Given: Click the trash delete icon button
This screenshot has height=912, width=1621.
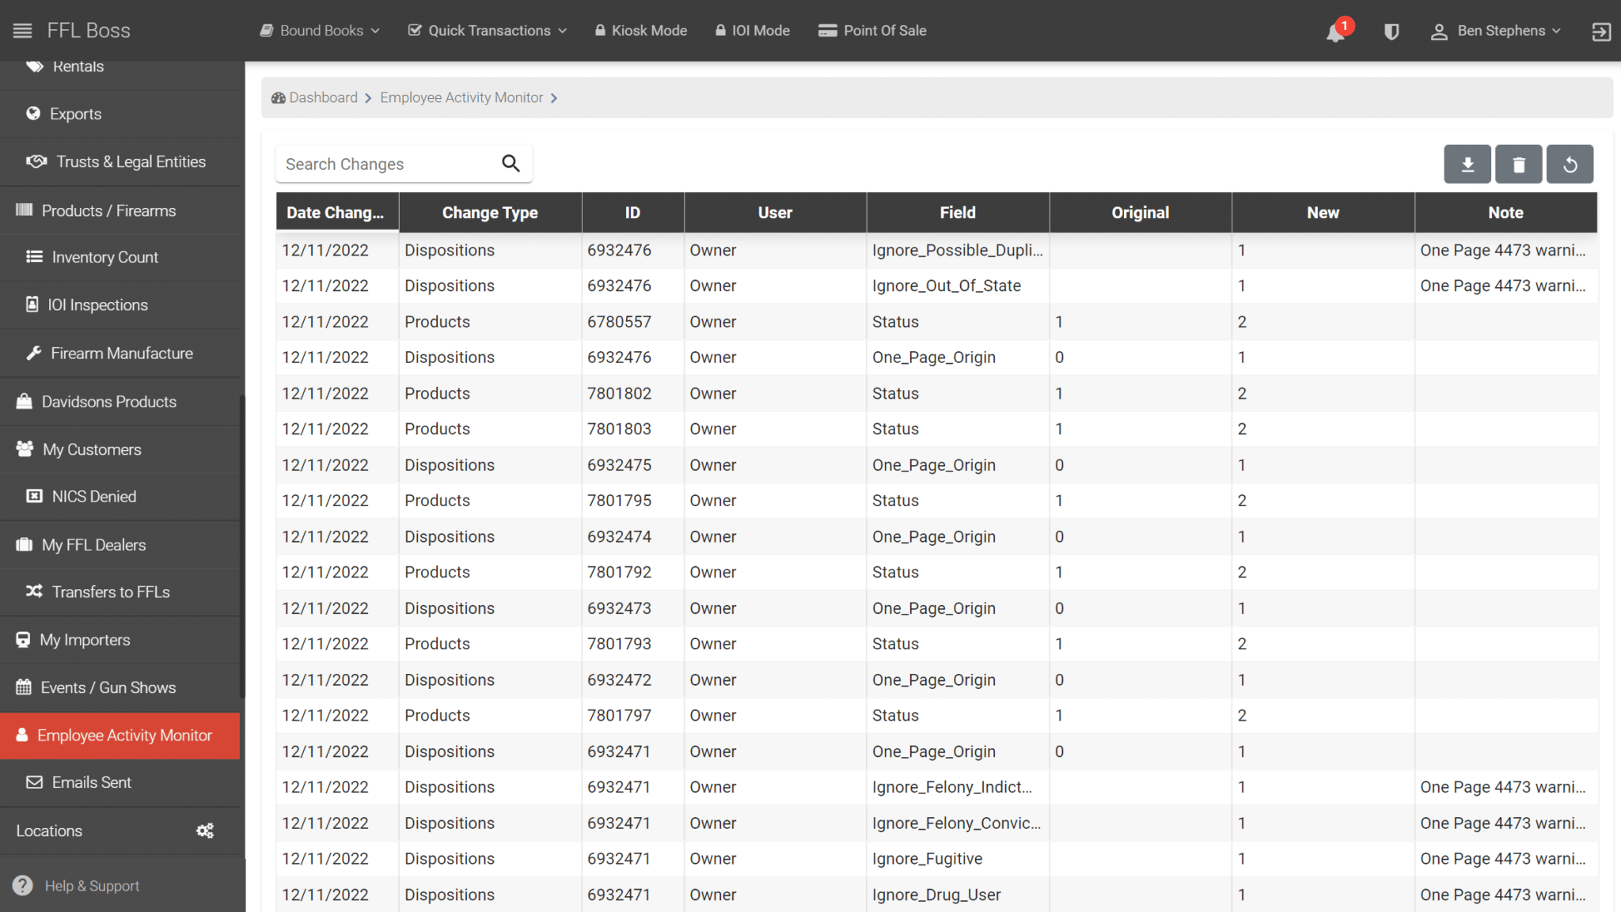Looking at the screenshot, I should click(1518, 165).
